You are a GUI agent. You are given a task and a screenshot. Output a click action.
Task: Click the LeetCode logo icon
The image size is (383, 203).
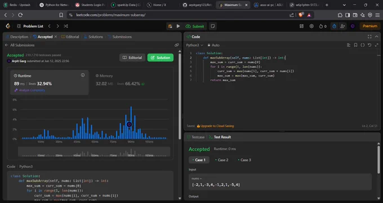(8, 26)
